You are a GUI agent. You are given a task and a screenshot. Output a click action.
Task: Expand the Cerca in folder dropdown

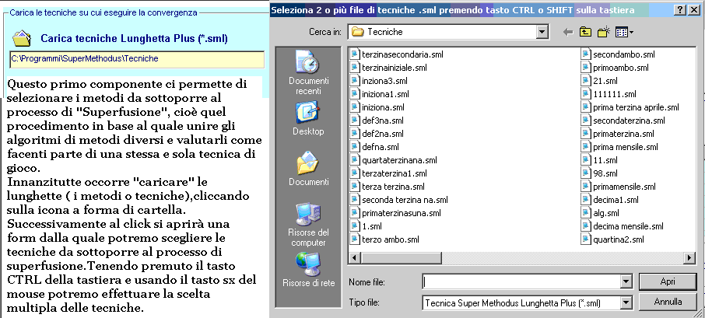(542, 32)
